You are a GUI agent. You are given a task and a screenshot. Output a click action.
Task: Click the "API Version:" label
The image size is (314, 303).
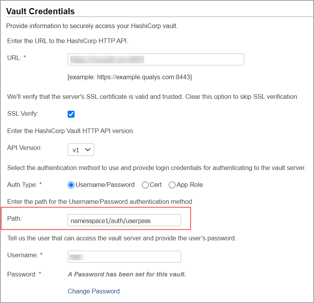point(25,148)
